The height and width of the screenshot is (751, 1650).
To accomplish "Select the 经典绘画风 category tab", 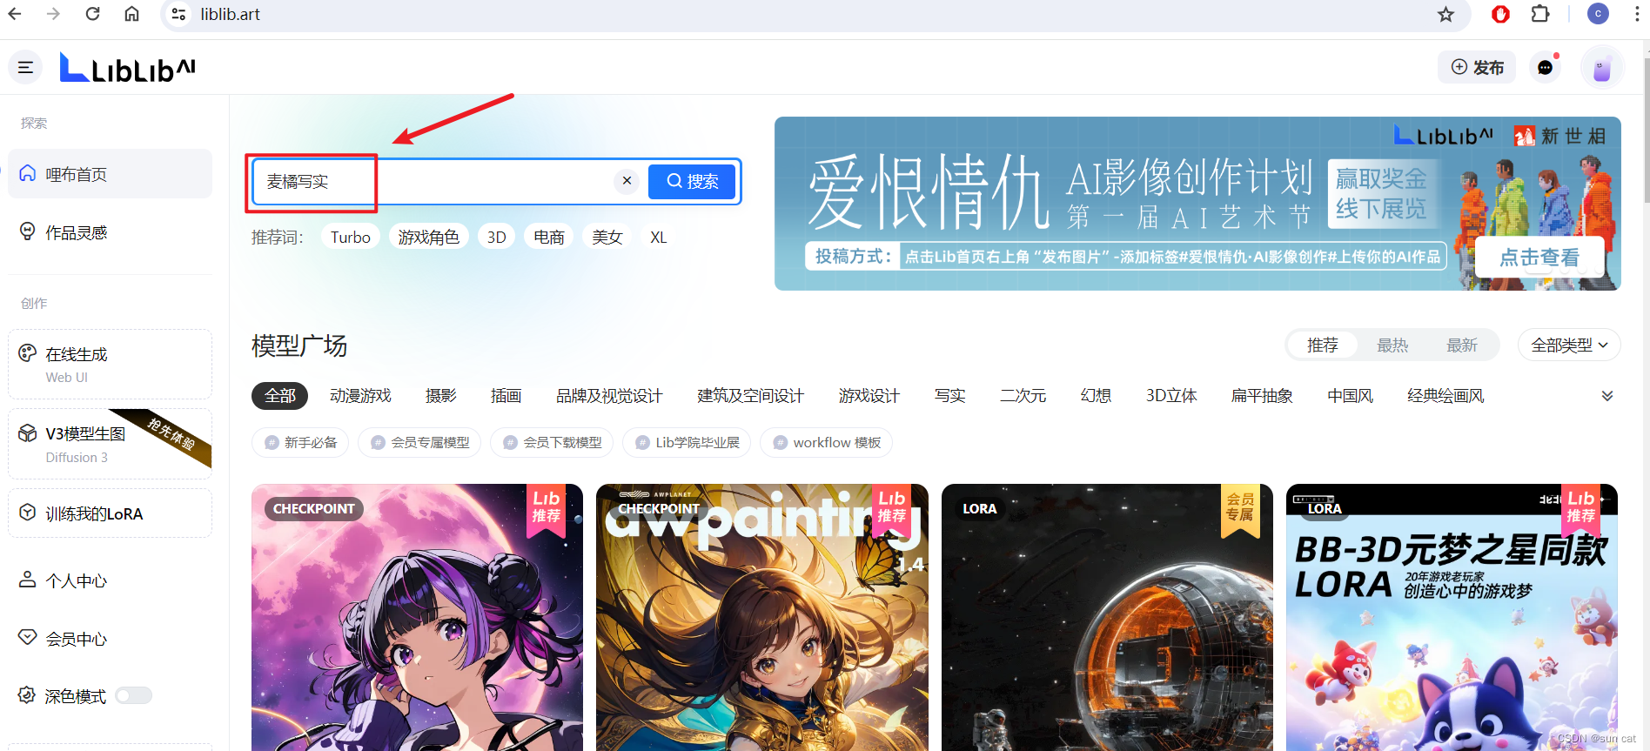I will coord(1445,396).
